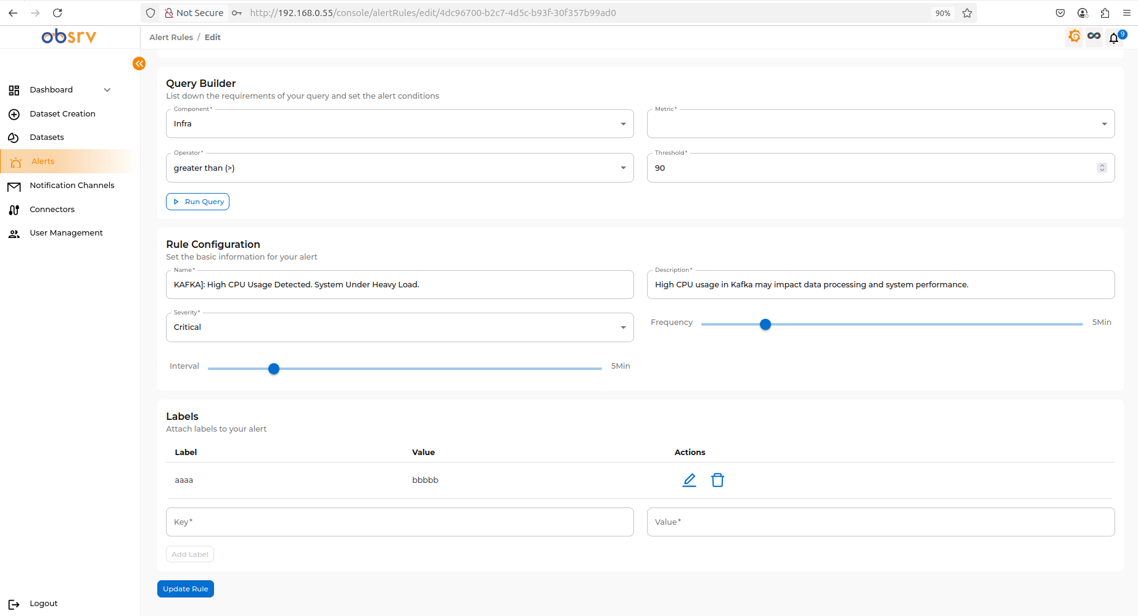Viewport: 1138px width, 616px height.
Task: Click the obsrv logo
Action: 69,36
